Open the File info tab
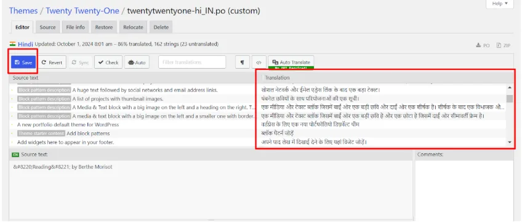This screenshot has height=222, width=522. pyautogui.click(x=76, y=27)
